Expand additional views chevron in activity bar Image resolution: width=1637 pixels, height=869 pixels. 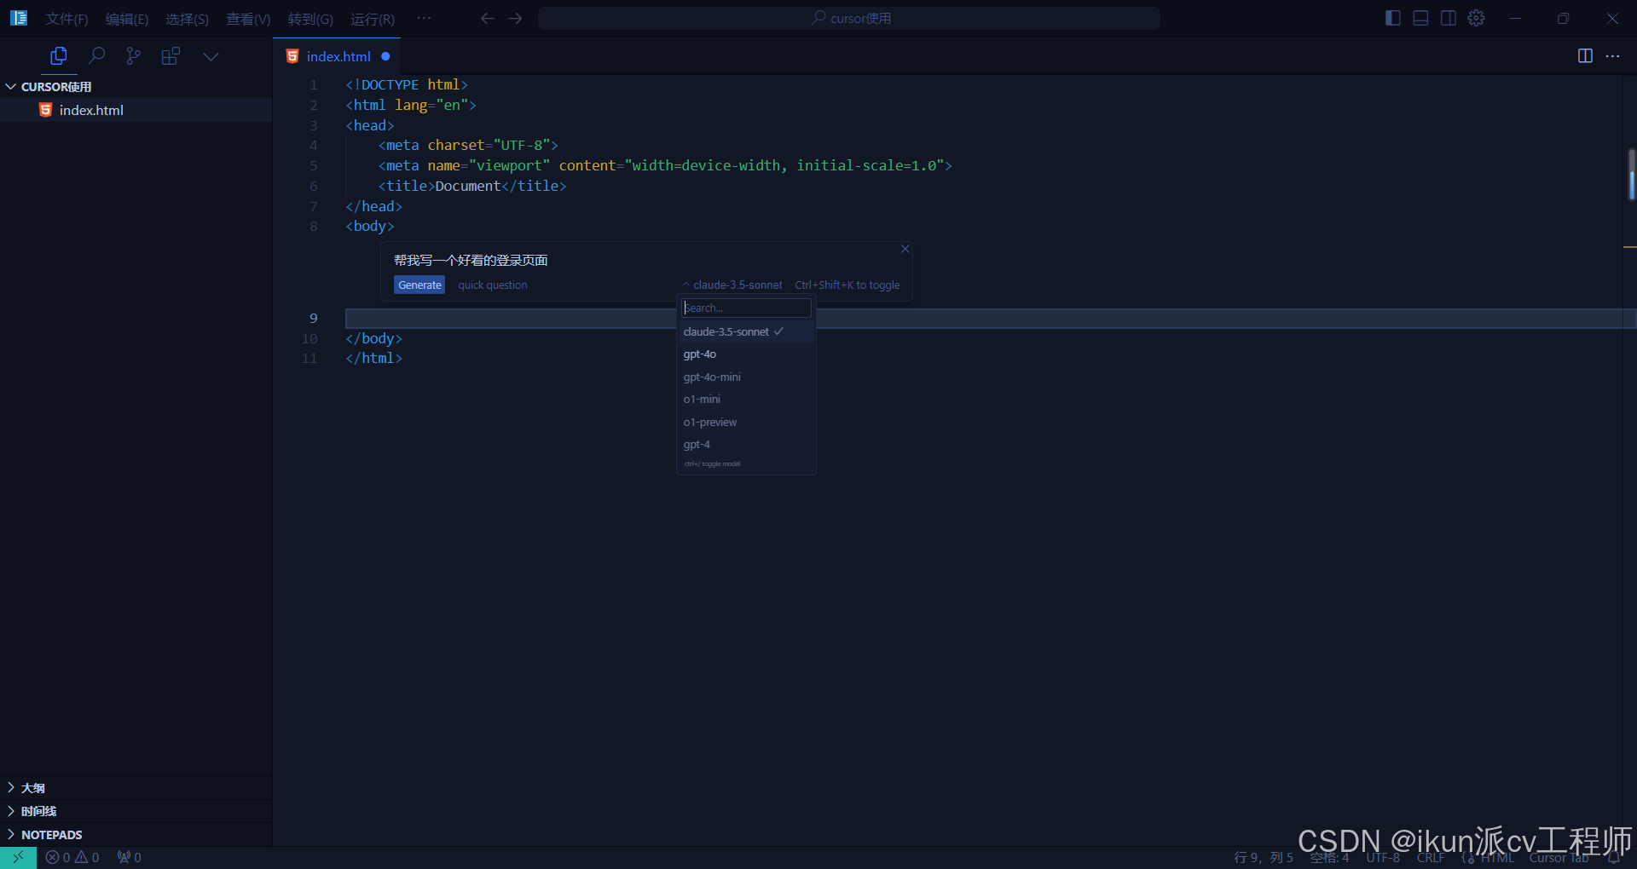(211, 56)
